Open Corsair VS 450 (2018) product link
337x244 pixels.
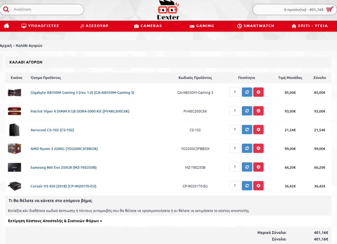pos(63,186)
